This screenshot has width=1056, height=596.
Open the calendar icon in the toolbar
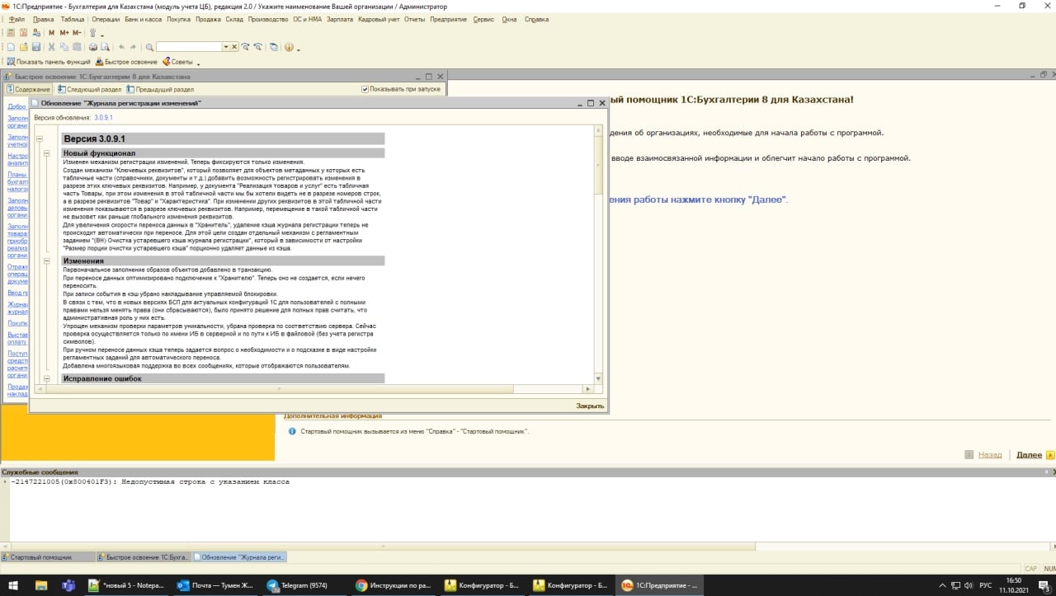[24, 33]
